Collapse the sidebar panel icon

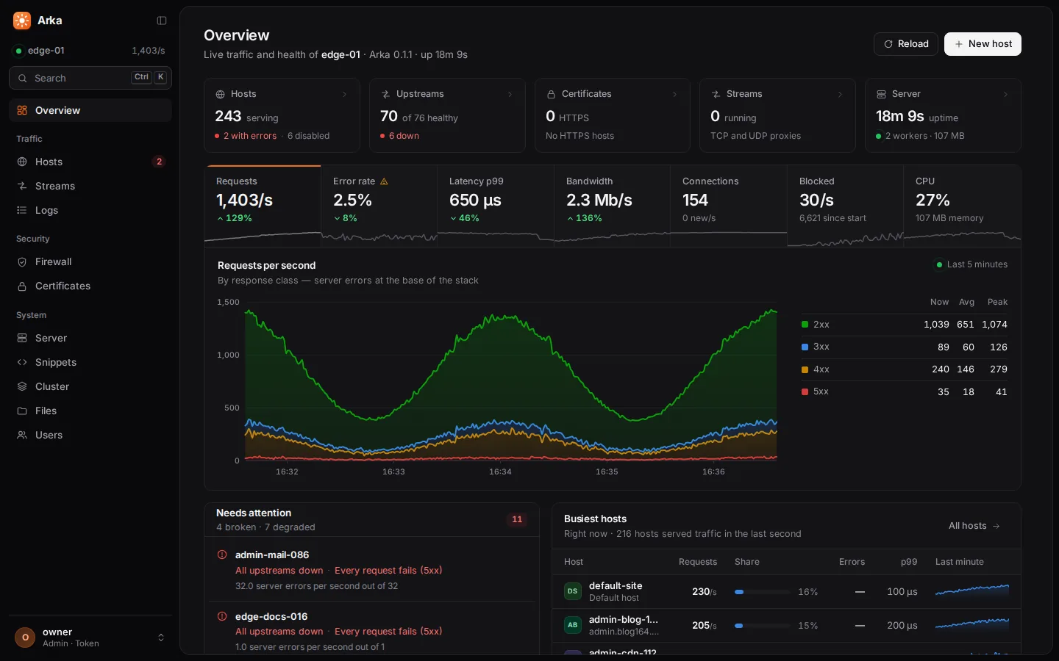pos(162,21)
